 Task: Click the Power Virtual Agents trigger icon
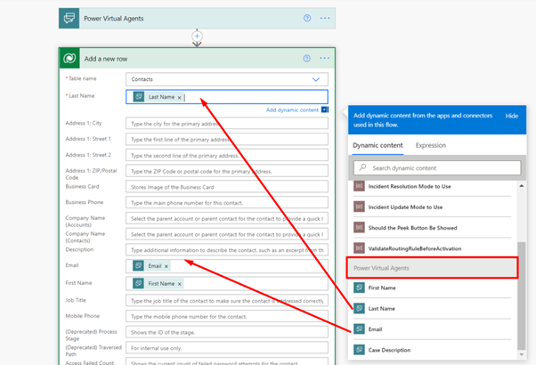click(69, 19)
